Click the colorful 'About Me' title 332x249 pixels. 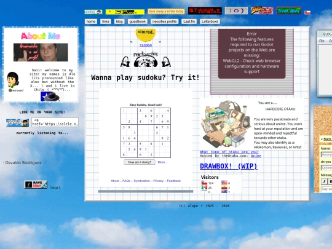click(41, 36)
